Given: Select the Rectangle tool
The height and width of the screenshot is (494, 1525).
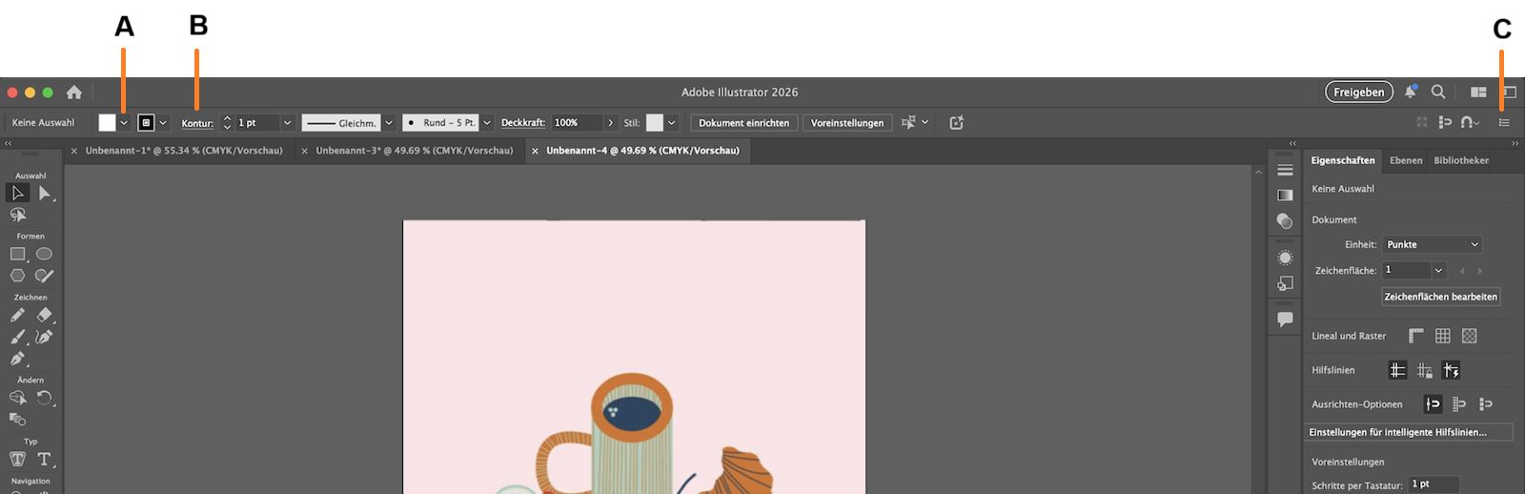Looking at the screenshot, I should [17, 254].
